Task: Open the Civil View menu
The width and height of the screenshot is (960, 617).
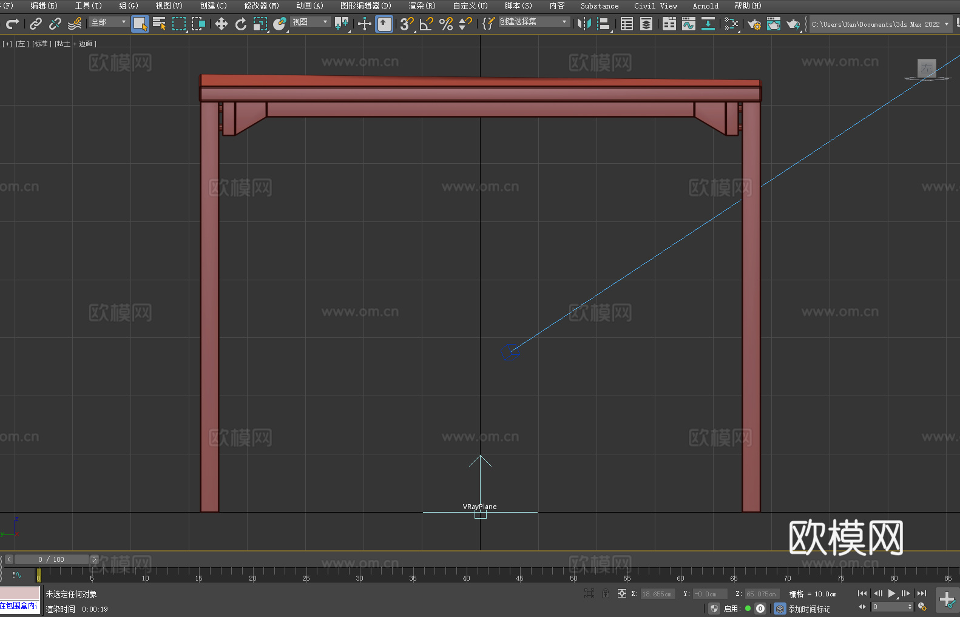Action: pos(655,5)
